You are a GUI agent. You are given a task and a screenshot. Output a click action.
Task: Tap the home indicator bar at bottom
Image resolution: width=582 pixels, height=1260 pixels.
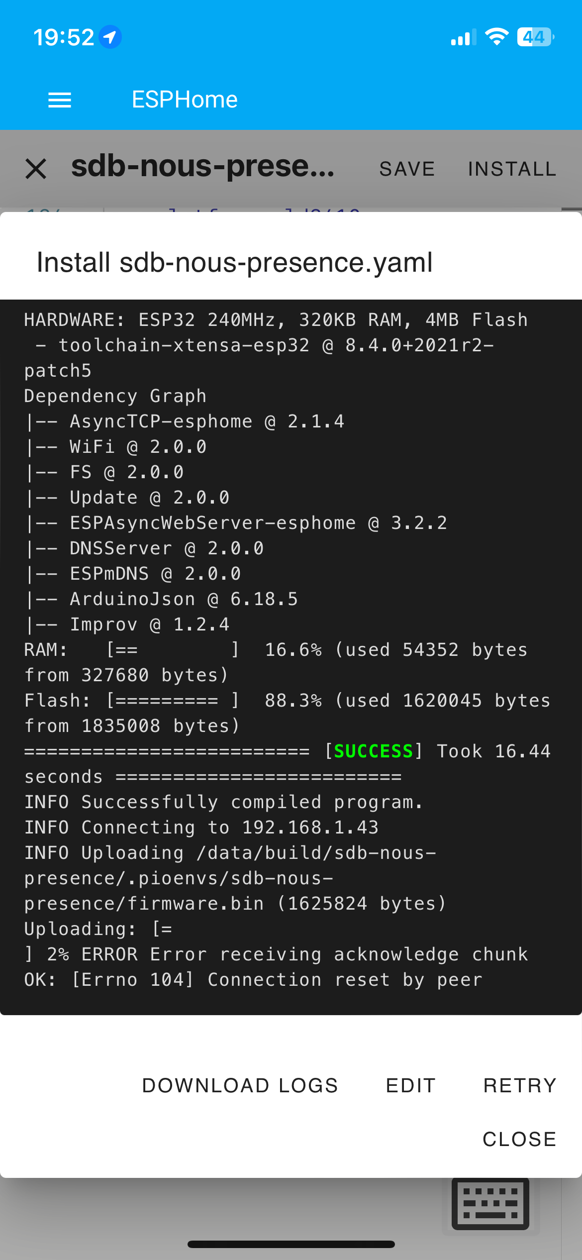pyautogui.click(x=291, y=1244)
